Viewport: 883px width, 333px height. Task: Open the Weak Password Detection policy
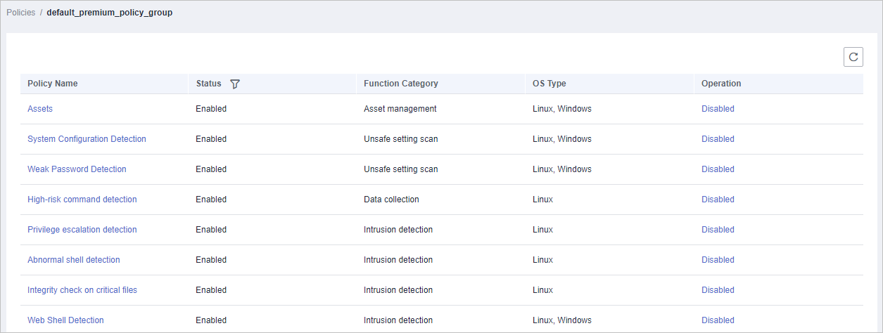(x=77, y=169)
